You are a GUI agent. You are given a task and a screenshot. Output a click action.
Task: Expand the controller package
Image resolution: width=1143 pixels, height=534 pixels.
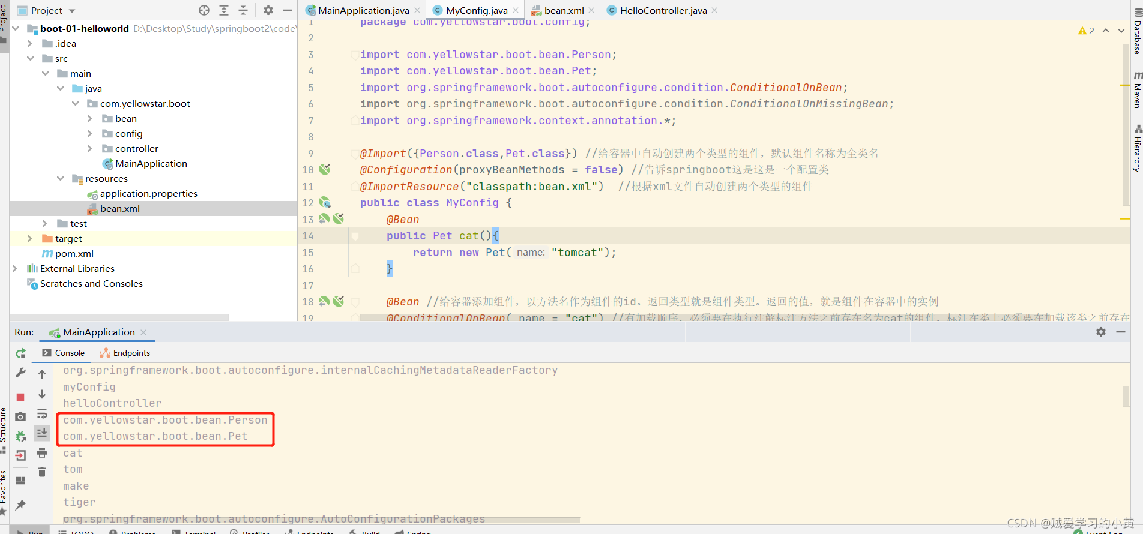[x=90, y=148]
